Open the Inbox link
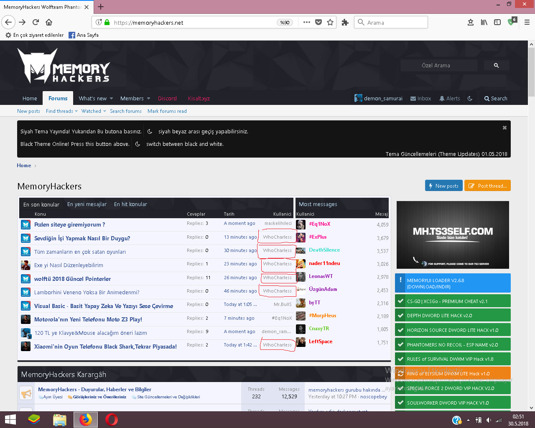 pyautogui.click(x=420, y=98)
